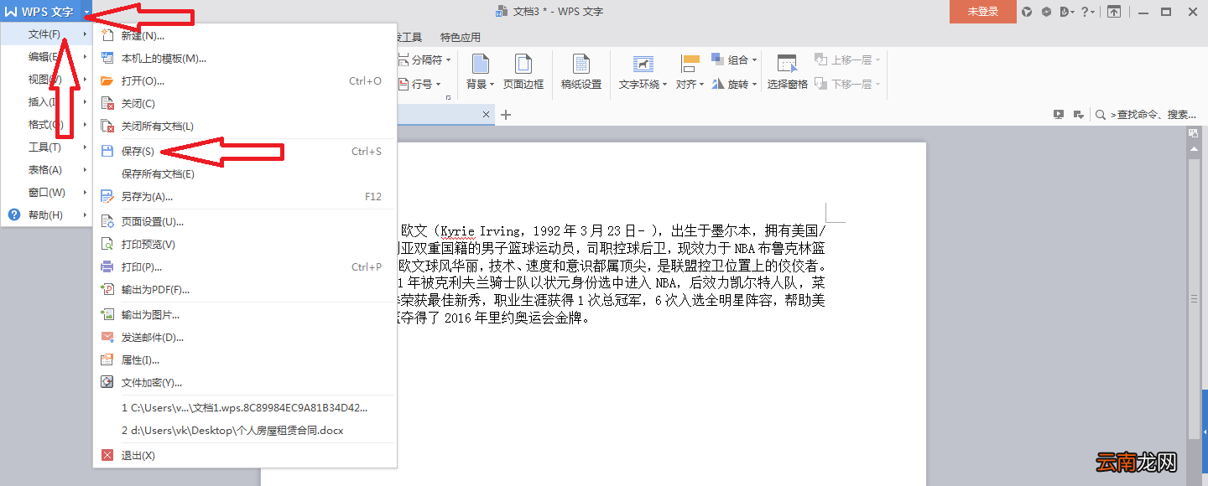Expand 窗口(W) submenu item
1208x486 pixels.
(x=46, y=193)
